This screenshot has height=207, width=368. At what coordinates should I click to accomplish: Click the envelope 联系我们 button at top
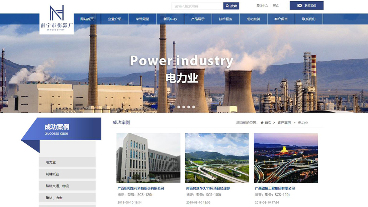pyautogui.click(x=306, y=6)
